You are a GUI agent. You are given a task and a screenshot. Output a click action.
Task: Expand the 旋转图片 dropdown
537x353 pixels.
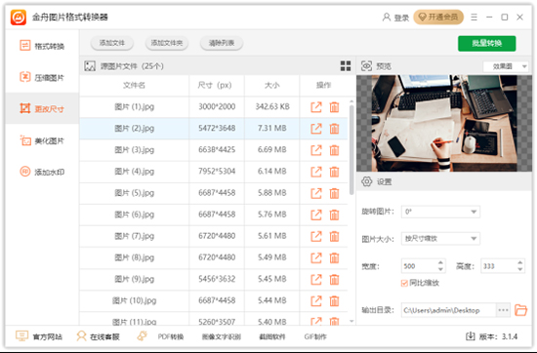pyautogui.click(x=440, y=212)
